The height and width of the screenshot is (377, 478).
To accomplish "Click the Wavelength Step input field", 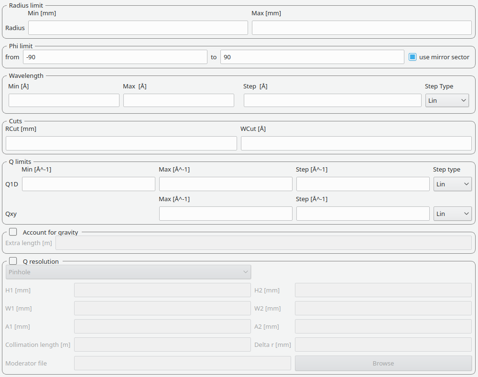I will click(332, 100).
